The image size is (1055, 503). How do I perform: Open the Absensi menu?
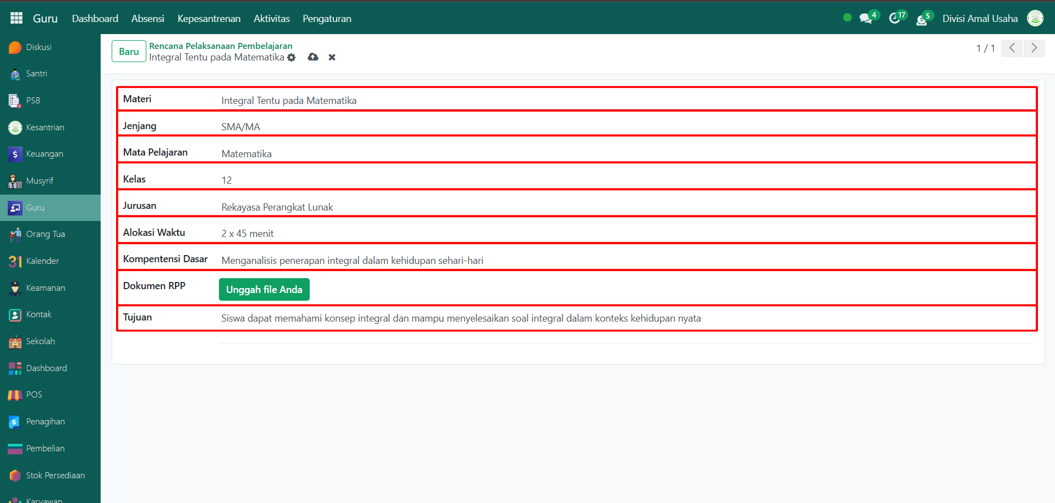[x=147, y=19]
